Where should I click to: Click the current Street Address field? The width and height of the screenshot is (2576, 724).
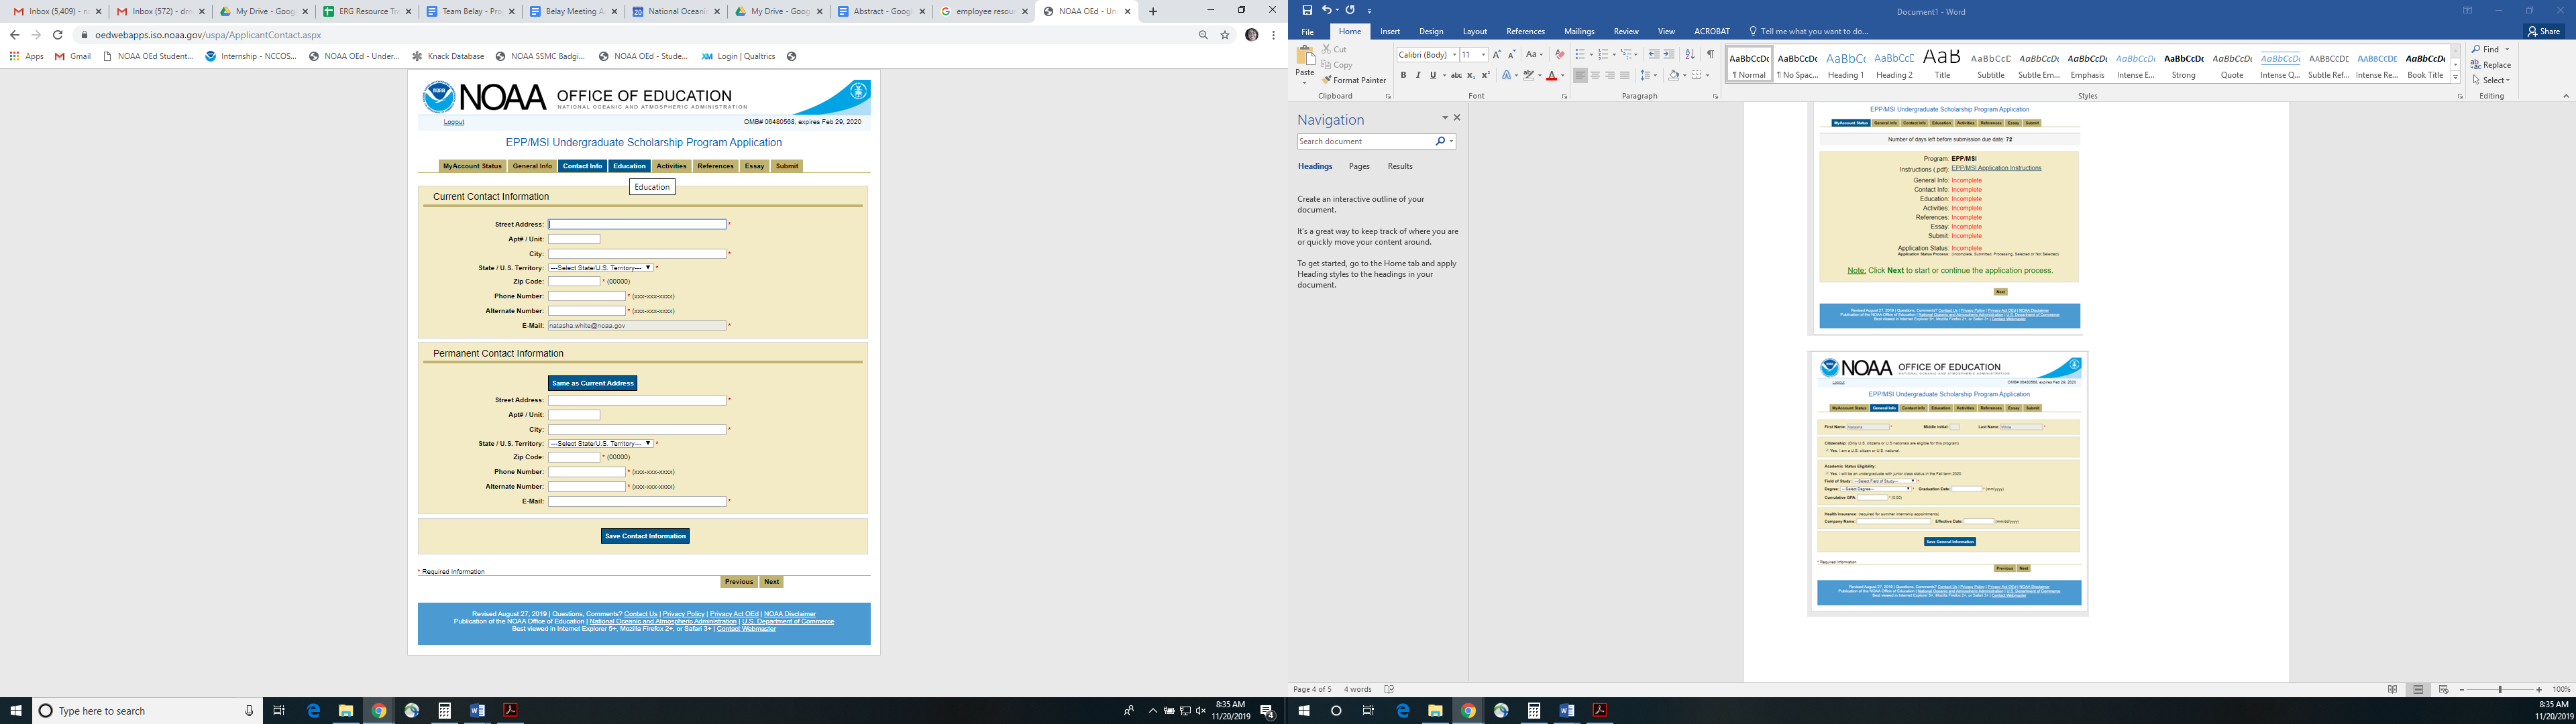637,224
